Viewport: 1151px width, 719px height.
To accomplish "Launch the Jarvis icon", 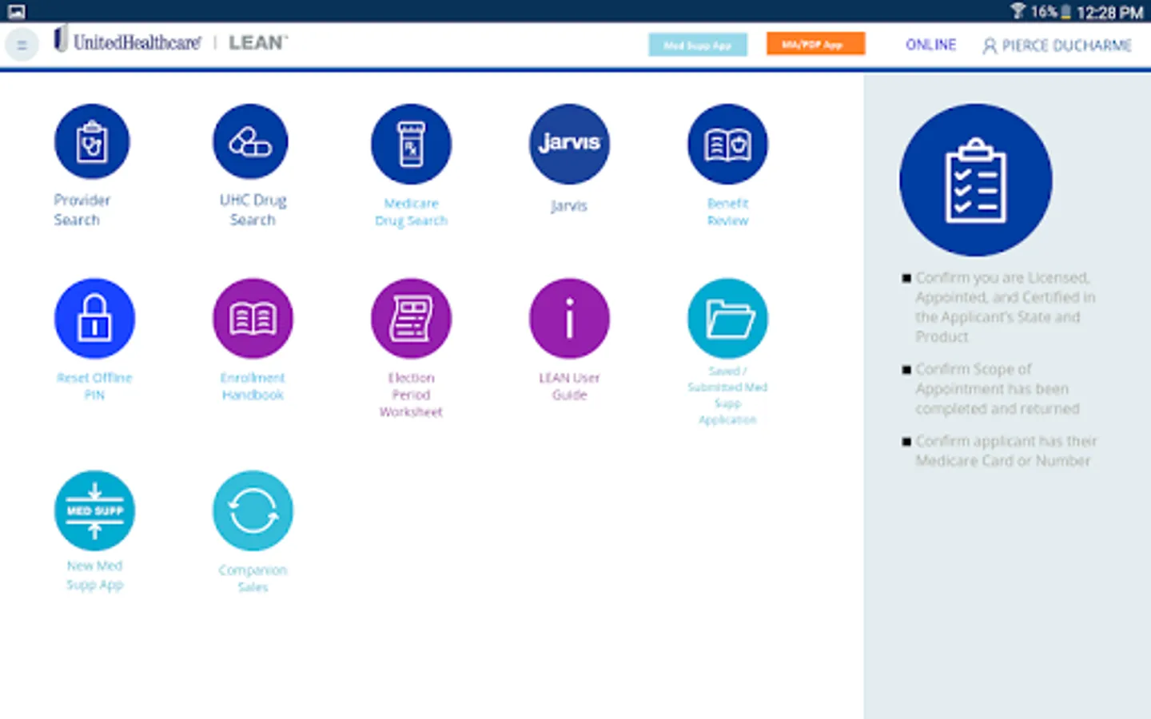I will click(x=569, y=144).
